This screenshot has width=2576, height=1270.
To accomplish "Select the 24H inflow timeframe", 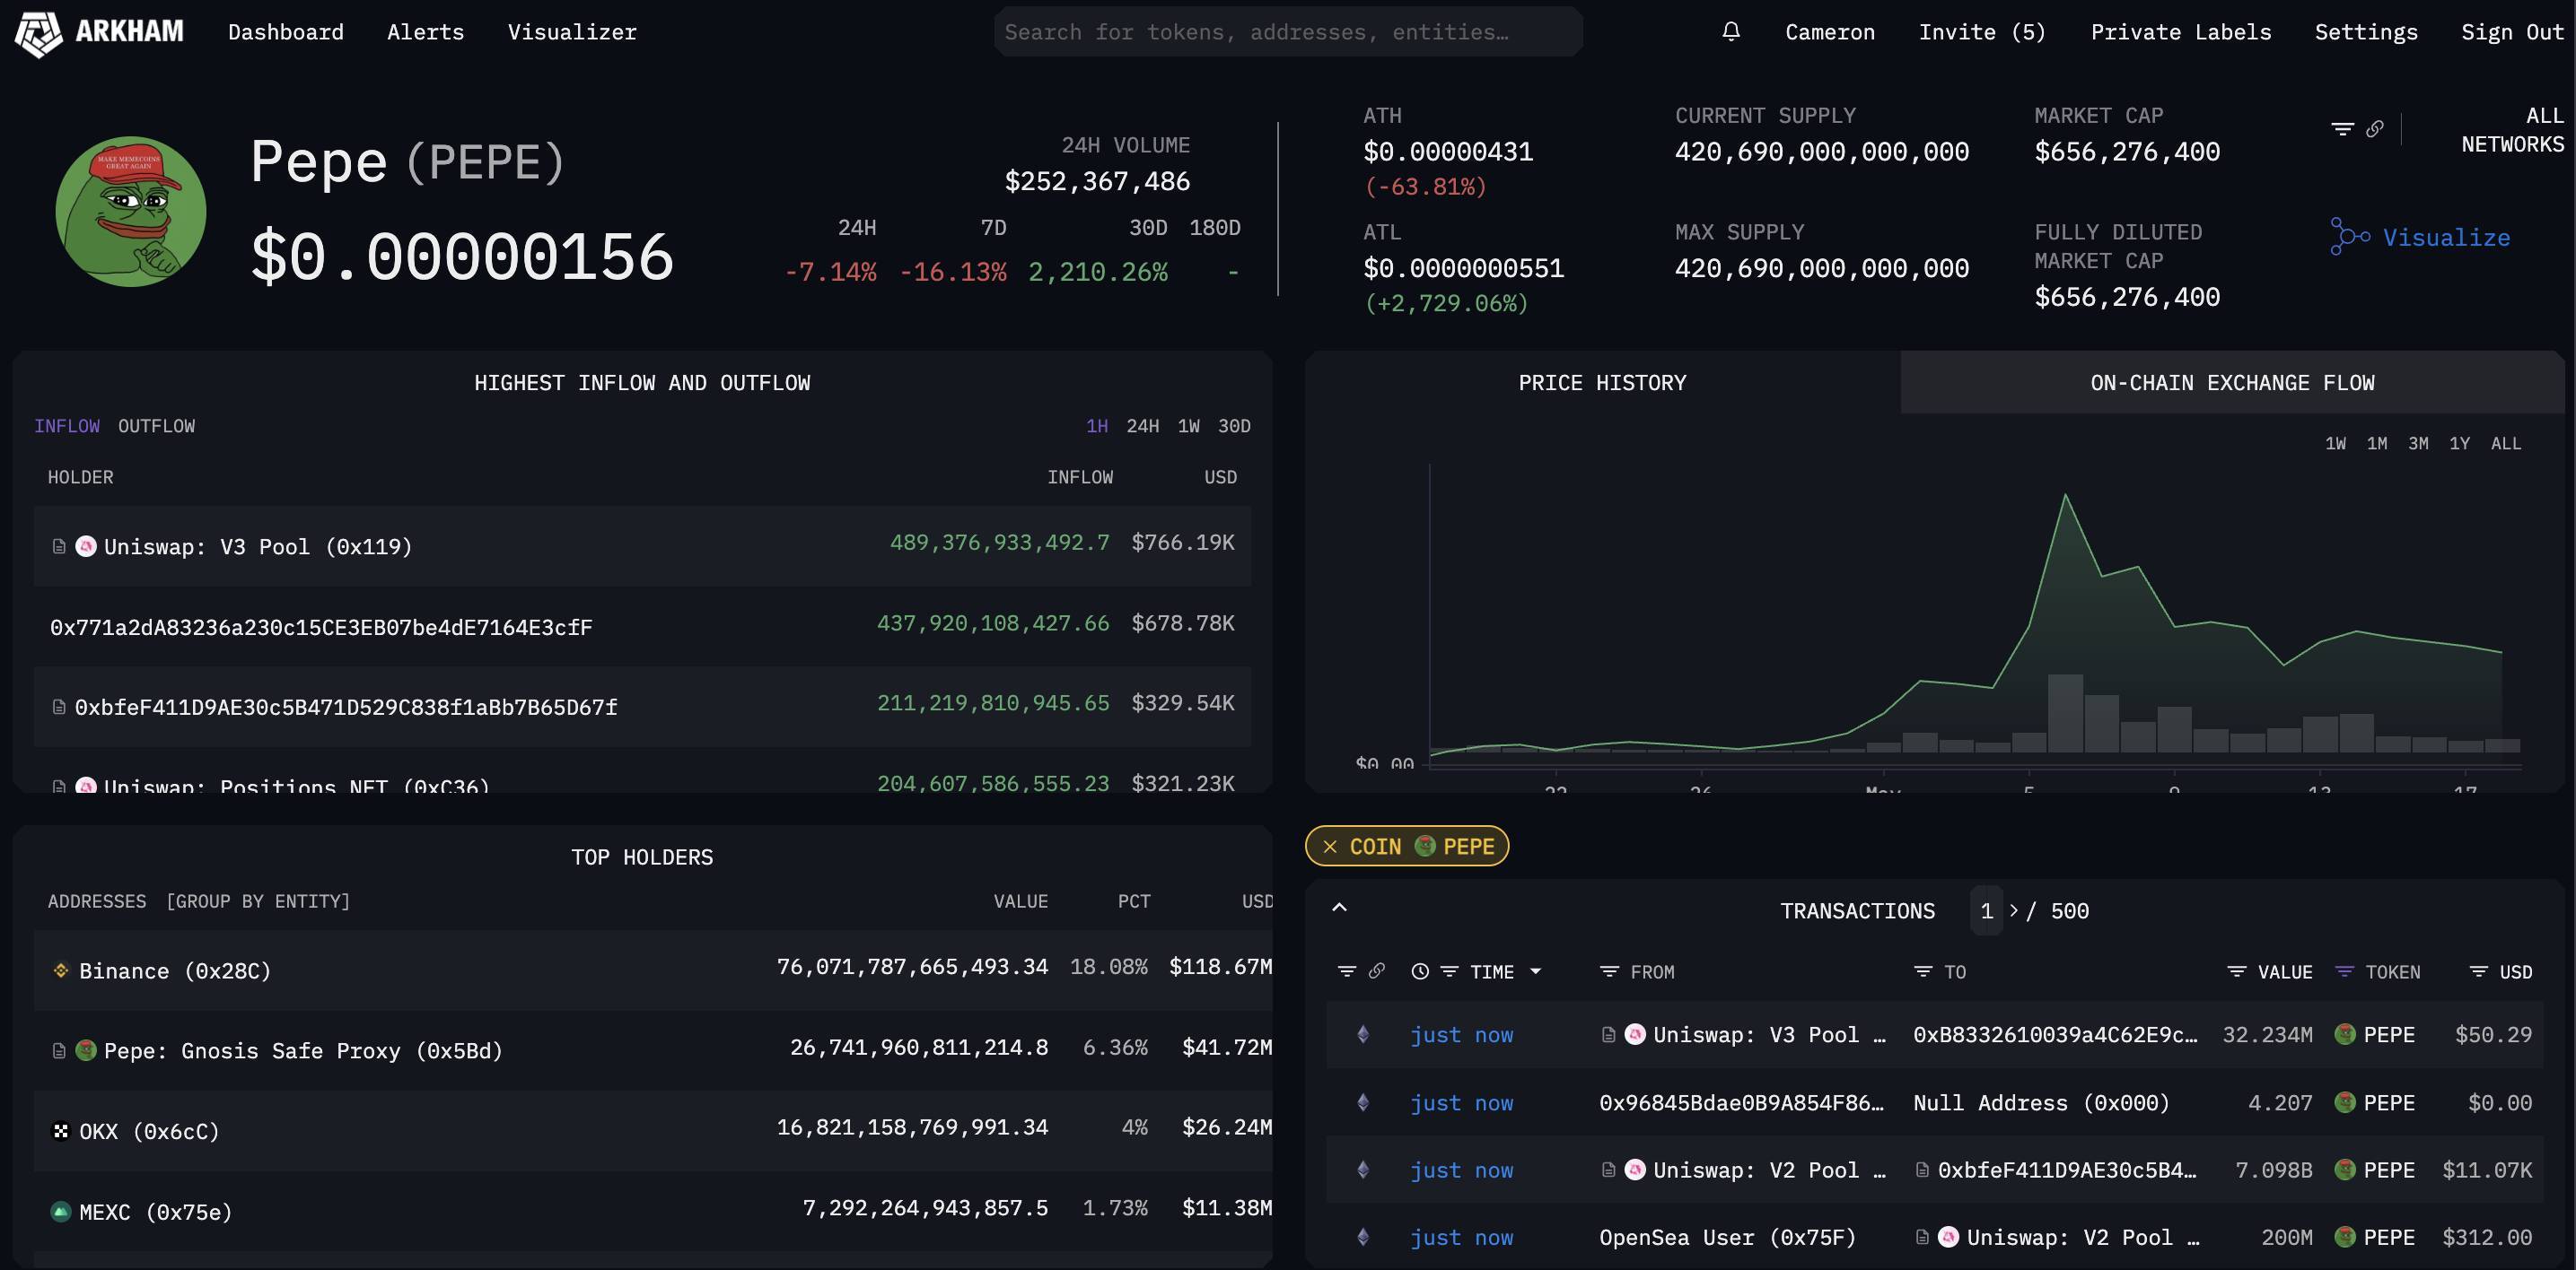I will (x=1143, y=426).
